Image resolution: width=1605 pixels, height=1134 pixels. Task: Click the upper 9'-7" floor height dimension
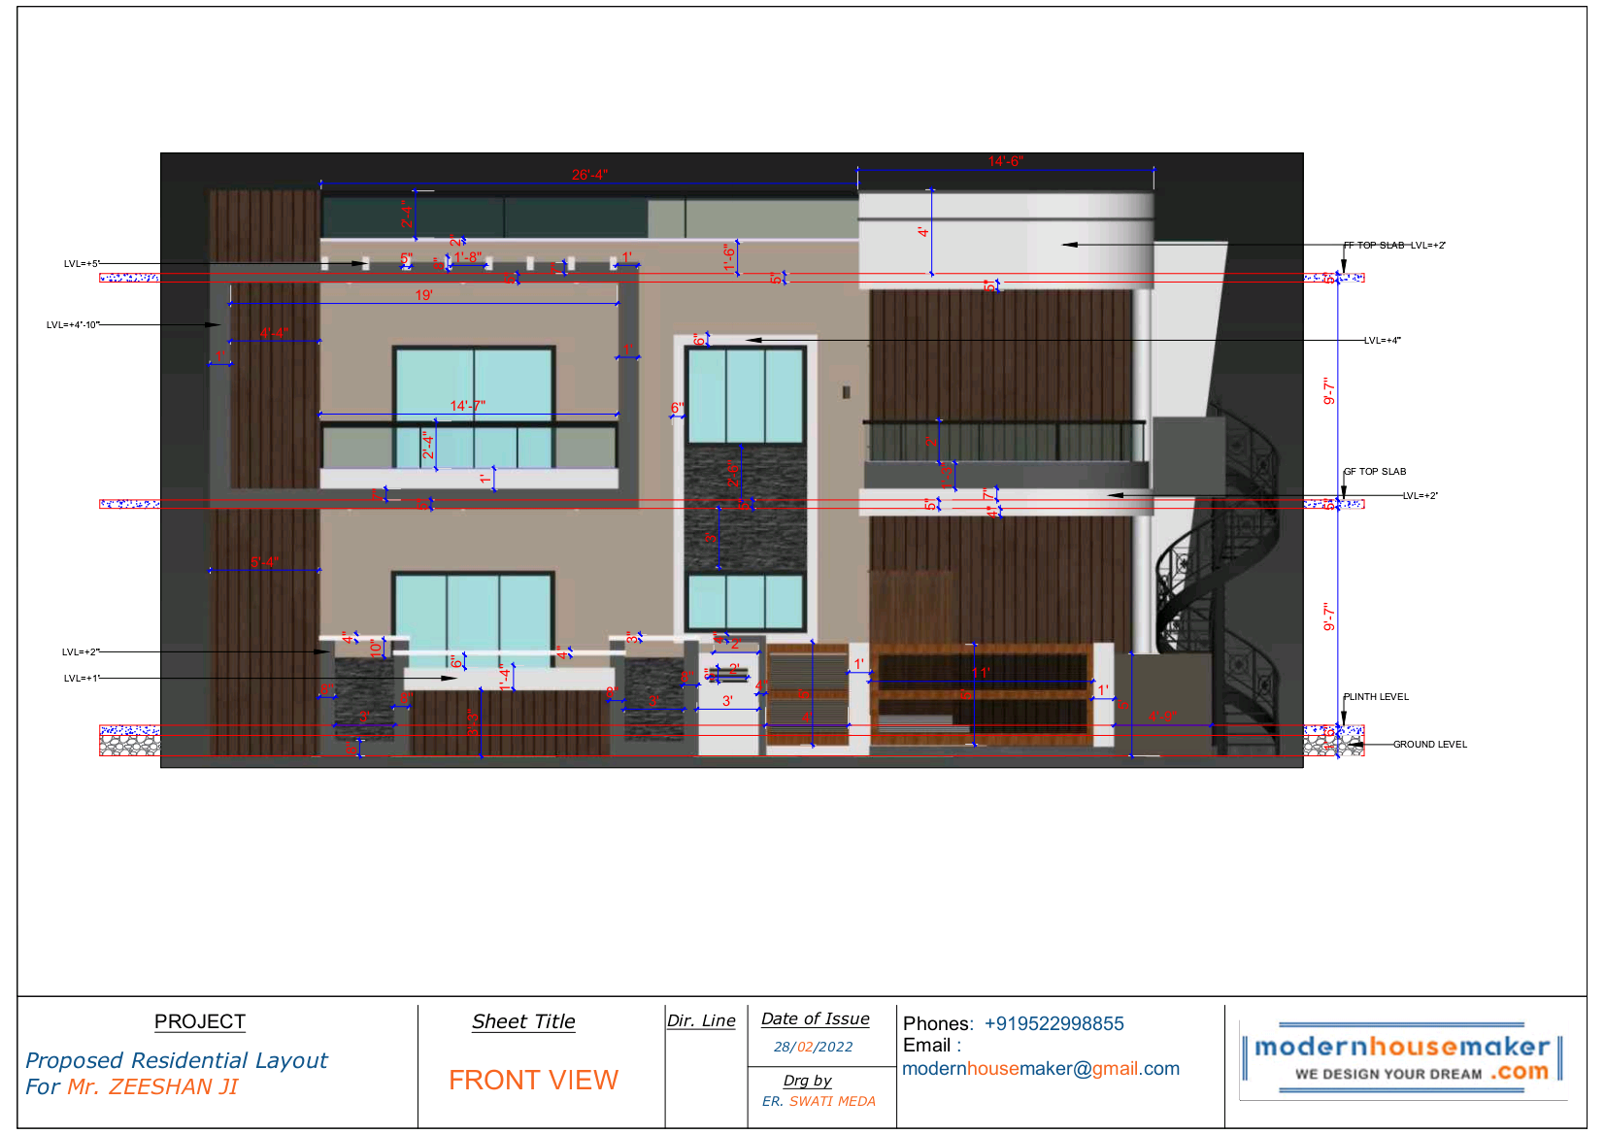[1329, 391]
